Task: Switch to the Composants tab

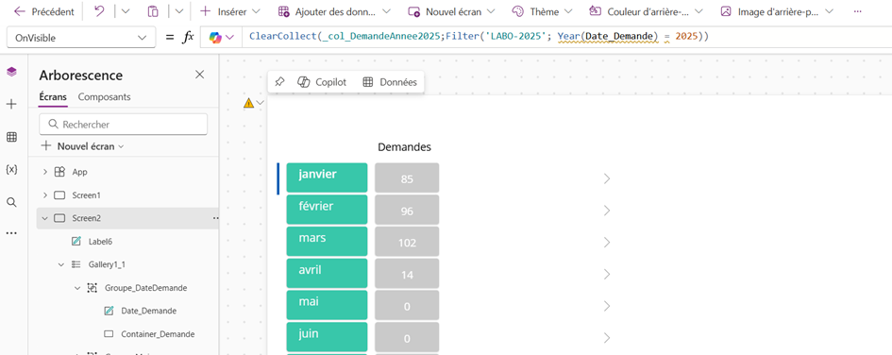Action: point(104,97)
